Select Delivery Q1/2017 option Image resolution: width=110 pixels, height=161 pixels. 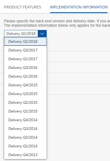click(25, 59)
